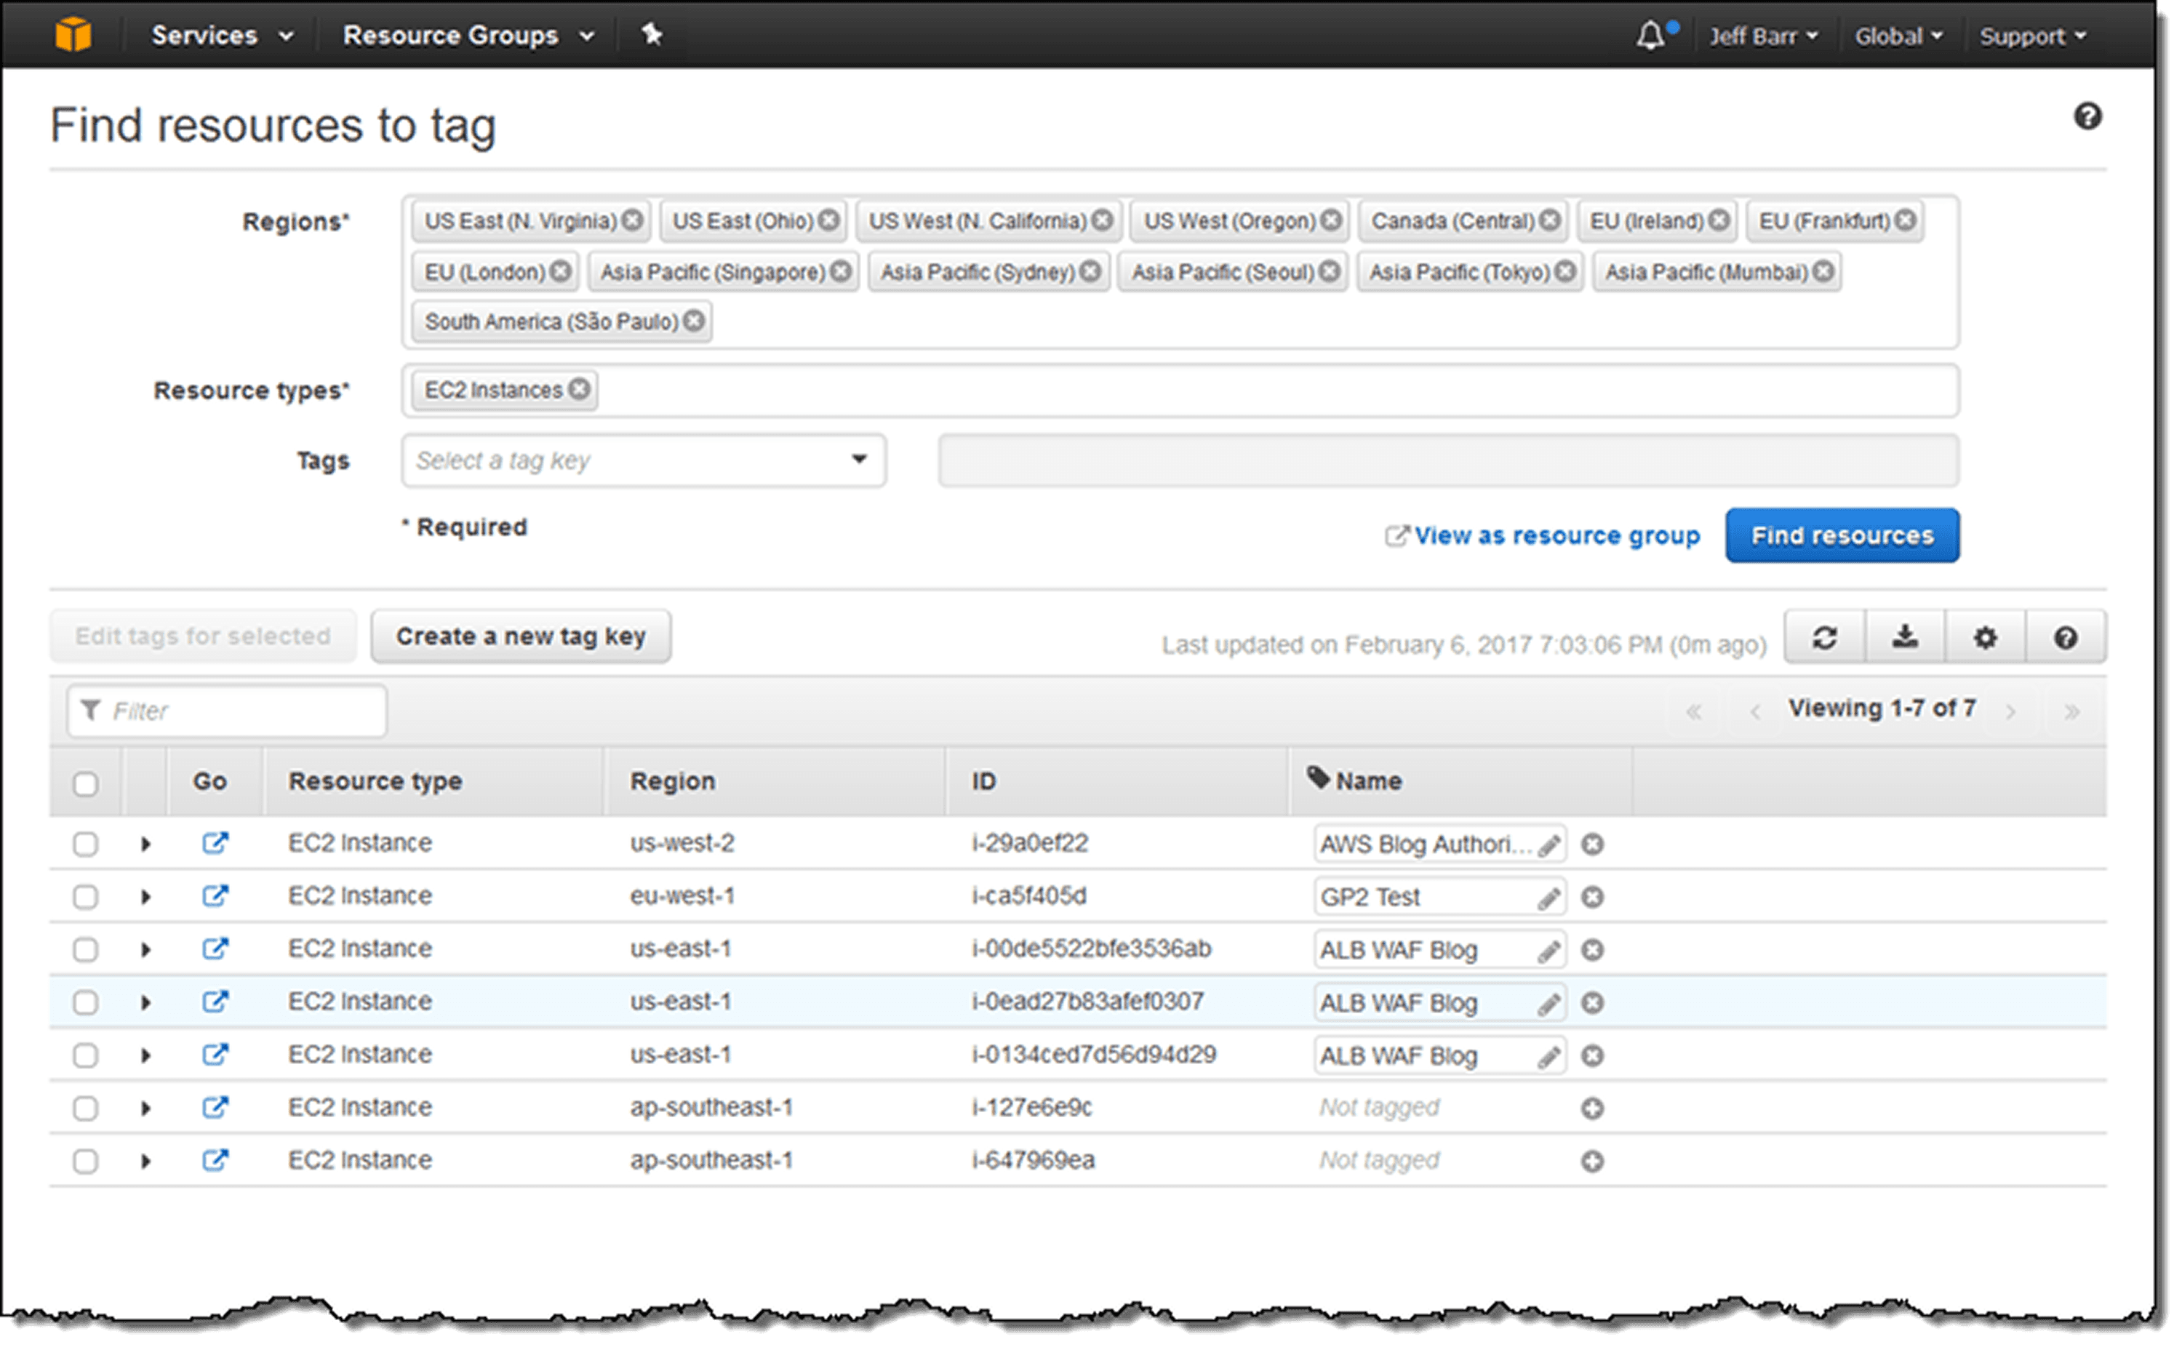Select checkbox for instance i-647969ea
The image size is (2182, 1347).
pos(86,1161)
